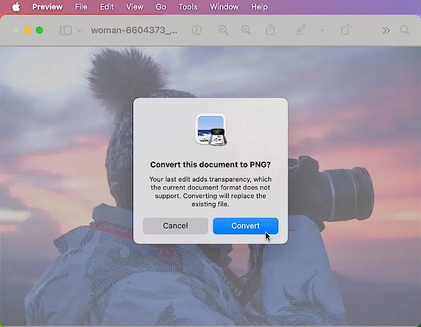Toggle the sidebar view icon
This screenshot has width=421, height=327.
(66, 30)
